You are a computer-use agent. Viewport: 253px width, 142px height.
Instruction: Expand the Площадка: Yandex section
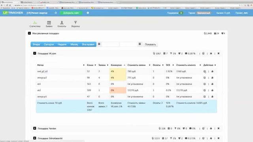[34, 128]
